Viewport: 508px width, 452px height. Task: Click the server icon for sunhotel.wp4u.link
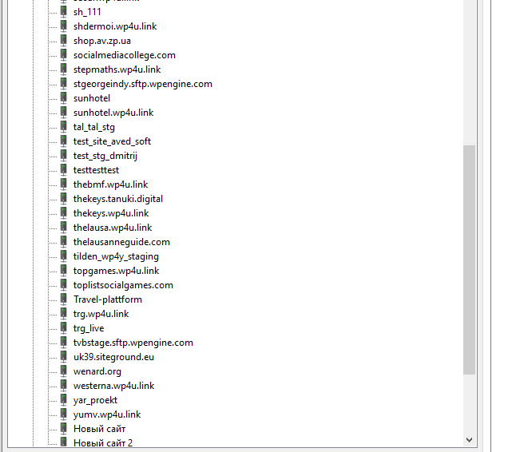point(64,112)
